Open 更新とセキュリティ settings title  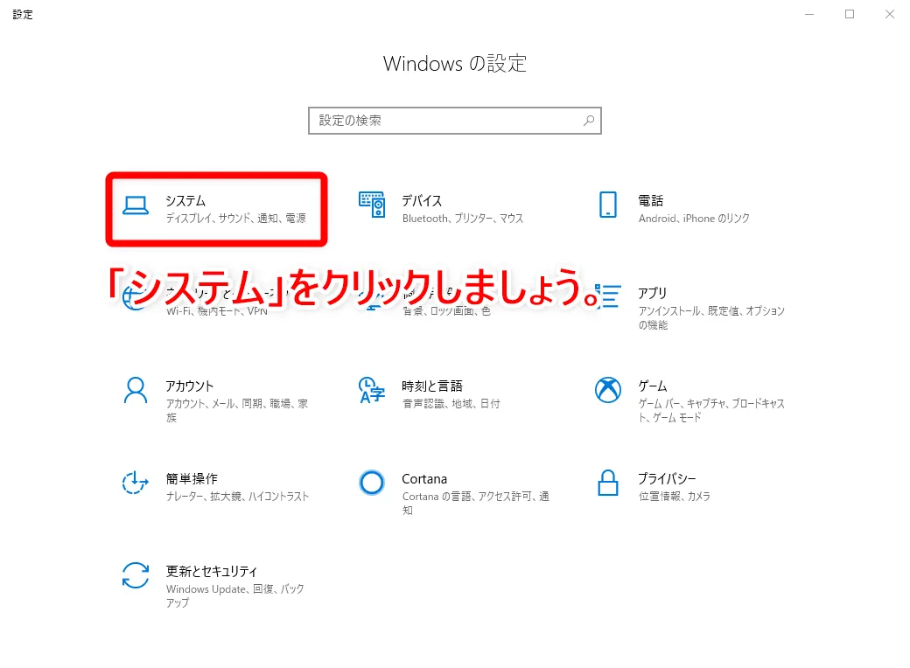211,571
